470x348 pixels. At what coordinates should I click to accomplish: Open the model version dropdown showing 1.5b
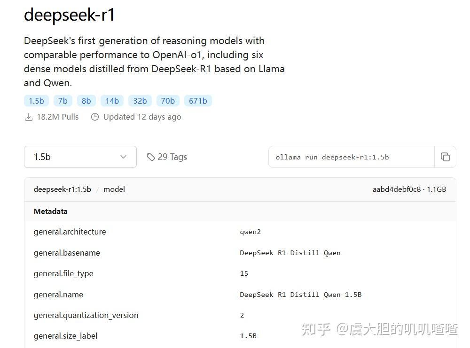coord(80,157)
